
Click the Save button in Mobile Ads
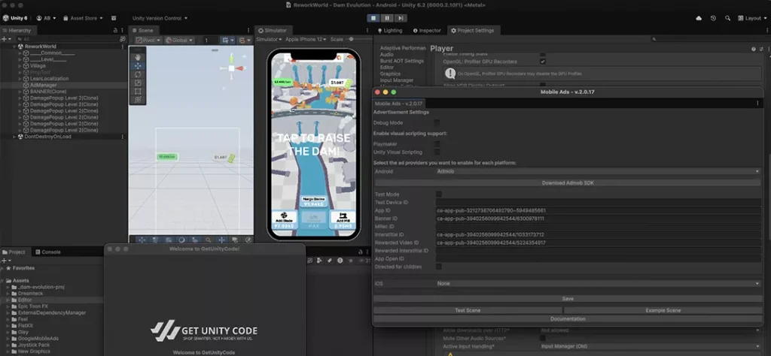568,299
